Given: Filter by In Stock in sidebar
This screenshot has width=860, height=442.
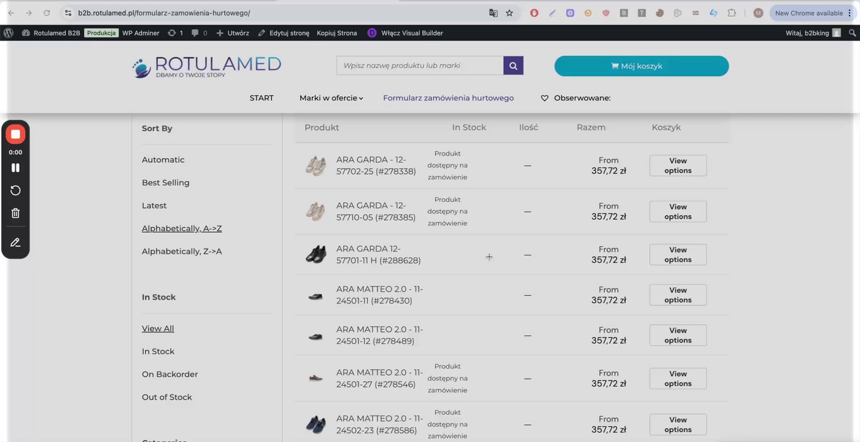Looking at the screenshot, I should tap(158, 352).
